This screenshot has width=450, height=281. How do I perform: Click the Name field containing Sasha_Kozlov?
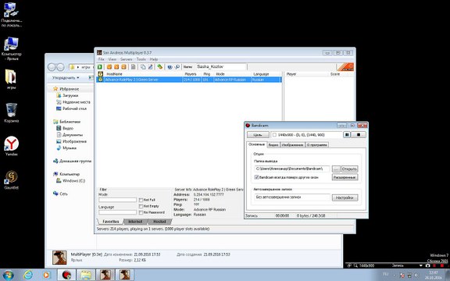(x=221, y=66)
